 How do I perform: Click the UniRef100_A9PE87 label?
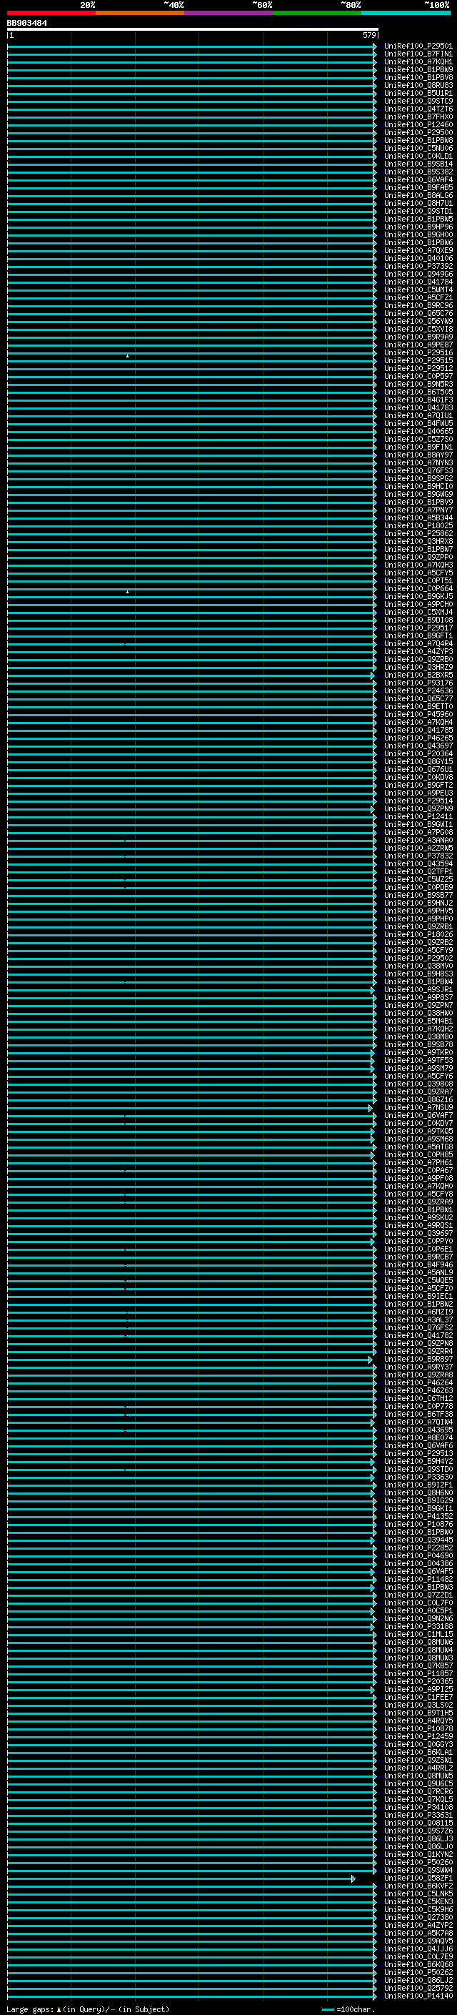click(x=418, y=345)
